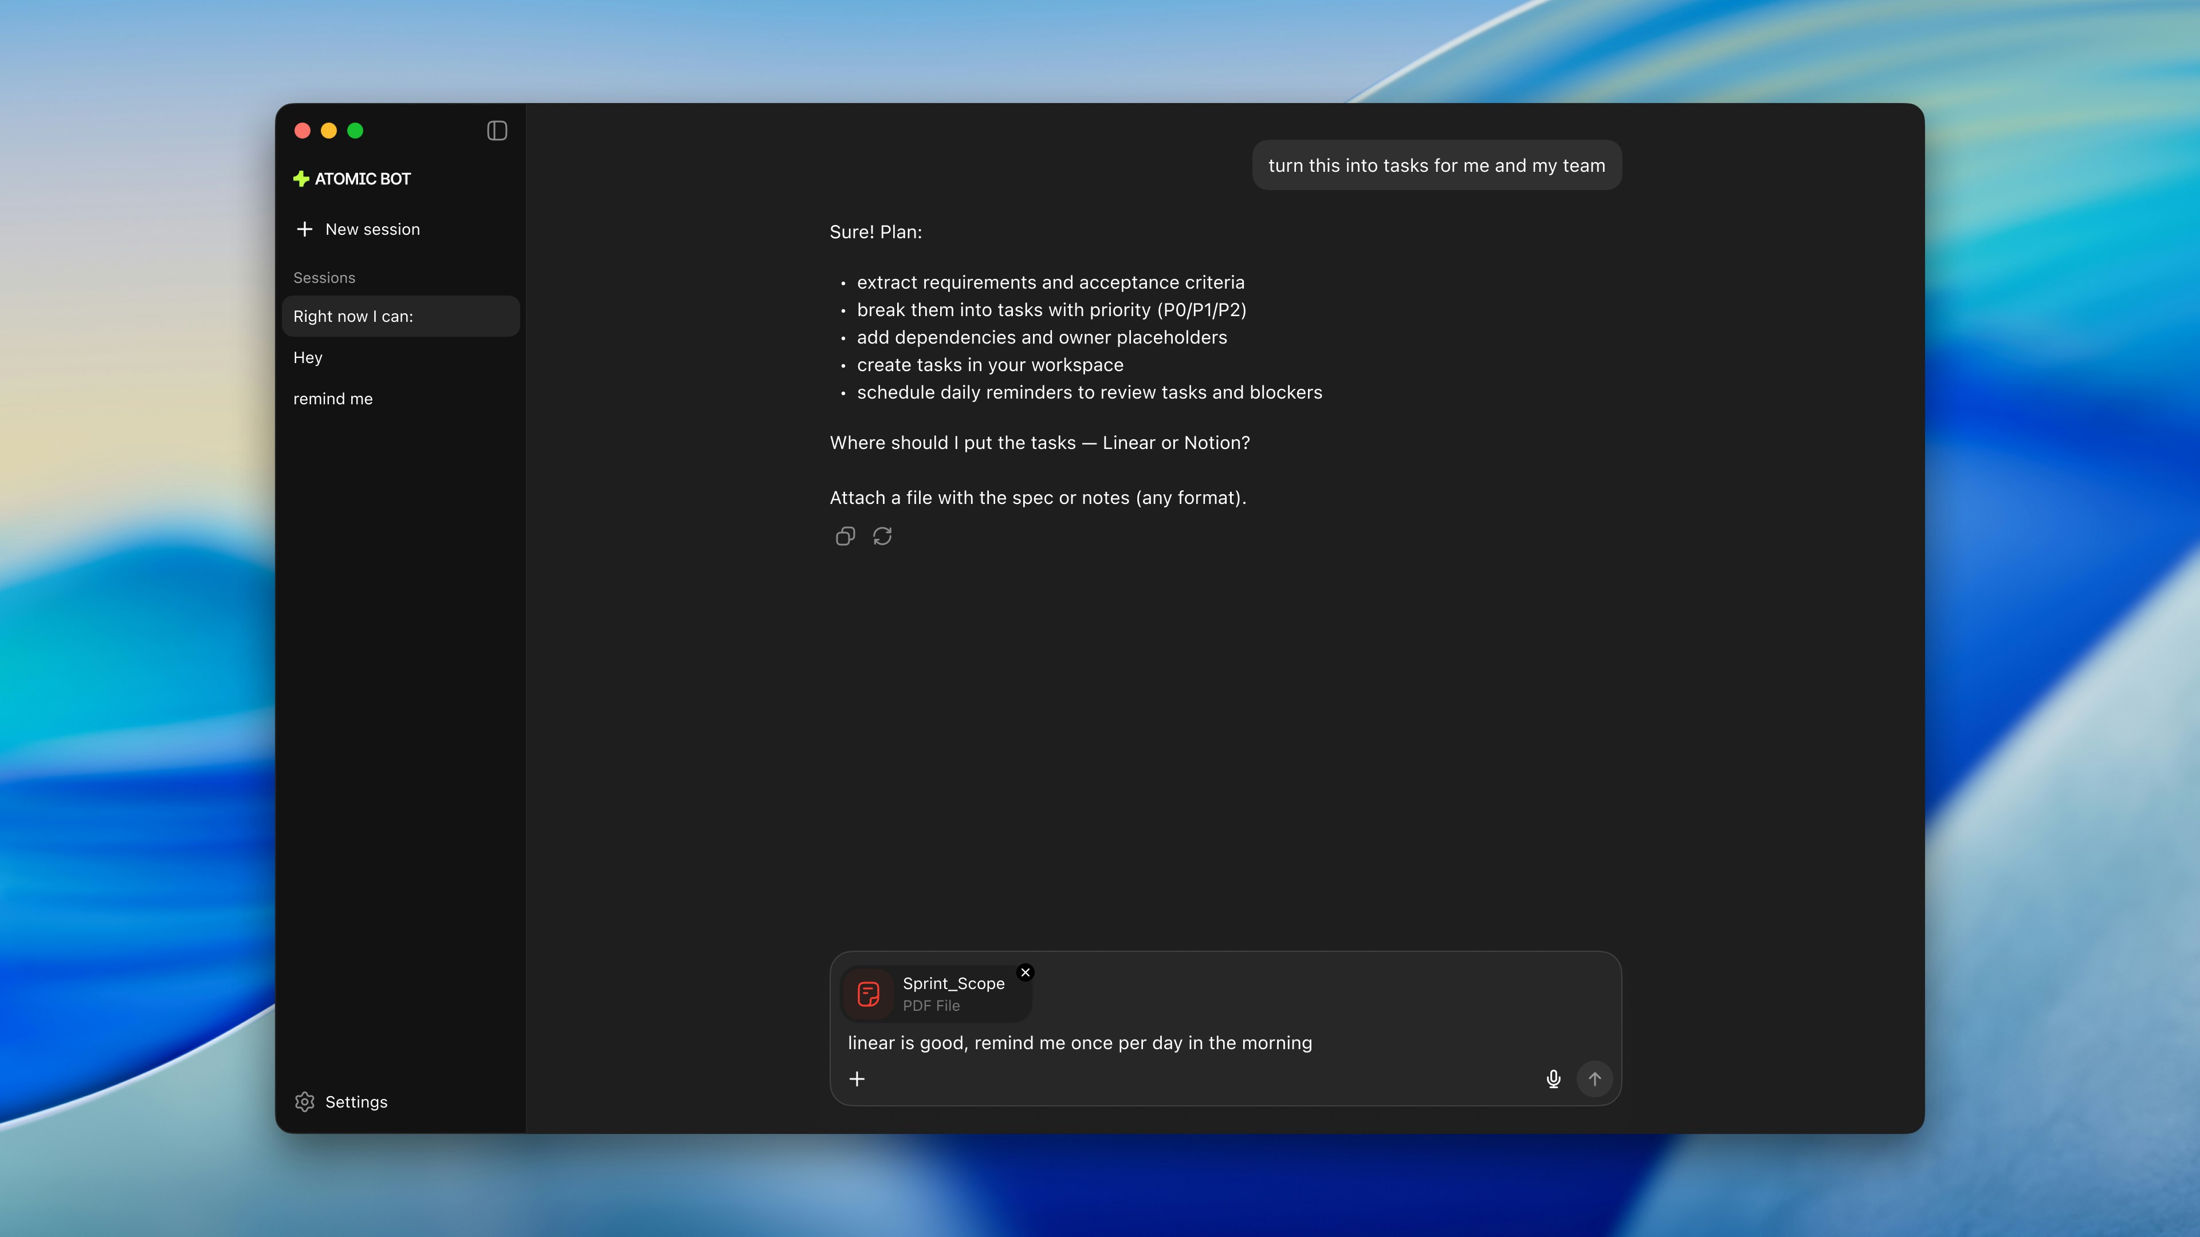
Task: Copy the assistant's plan response
Action: pos(844,536)
